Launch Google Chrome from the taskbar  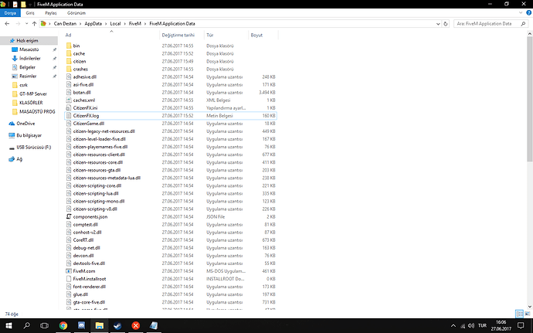[x=63, y=326]
